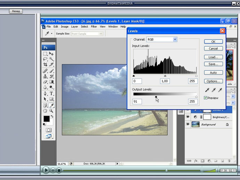Hide the Background layer
Image resolution: width=240 pixels, height=180 pixels.
coord(188,124)
